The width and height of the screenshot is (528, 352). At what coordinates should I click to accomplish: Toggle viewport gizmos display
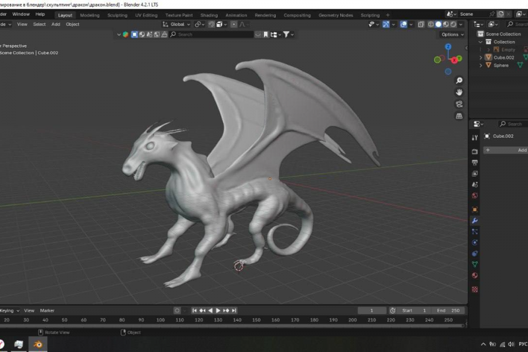coord(386,24)
